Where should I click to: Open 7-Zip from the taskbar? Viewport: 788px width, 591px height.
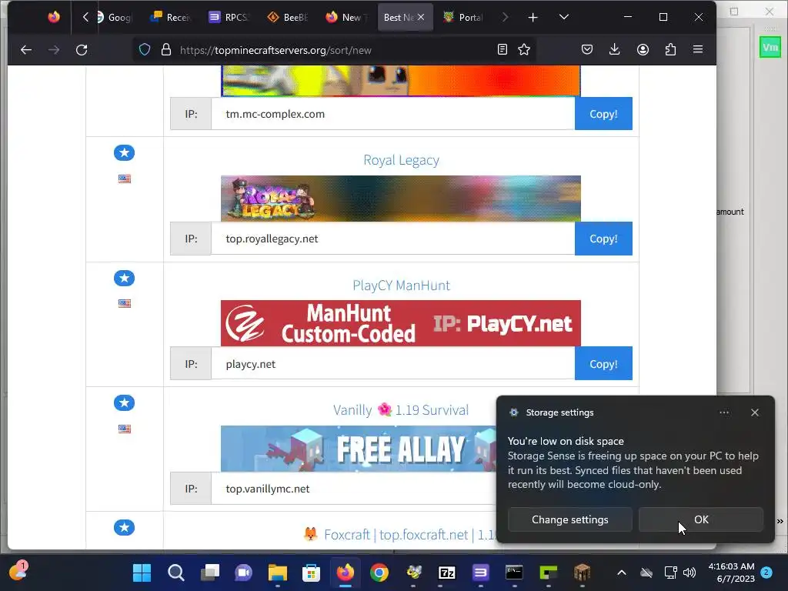point(447,573)
